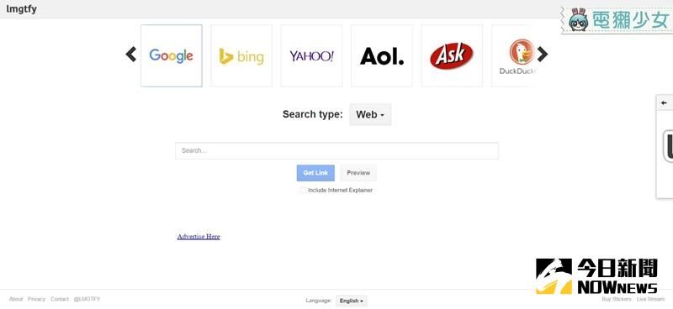The height and width of the screenshot is (309, 673).
Task: Click the right carousel arrow
Action: [x=543, y=55]
